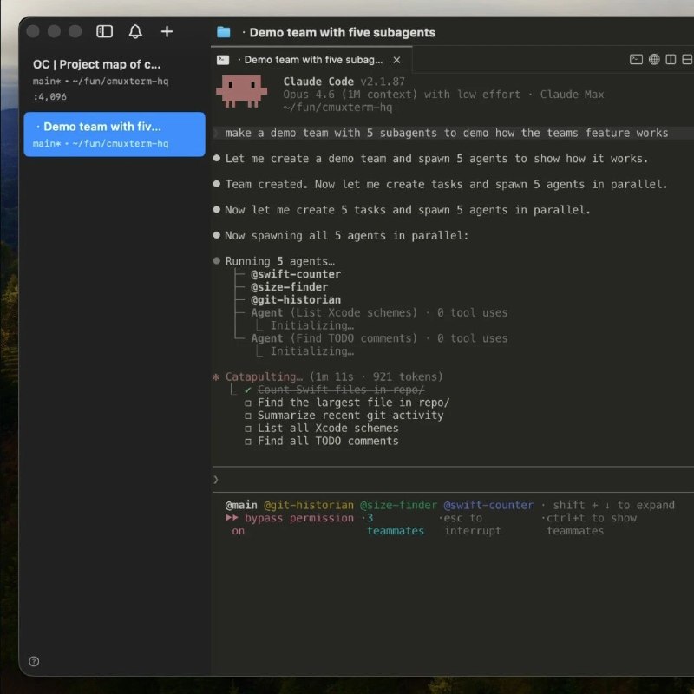This screenshot has width=694, height=694.
Task: Click Claude Code v2.1.87 header text
Action: [x=344, y=82]
